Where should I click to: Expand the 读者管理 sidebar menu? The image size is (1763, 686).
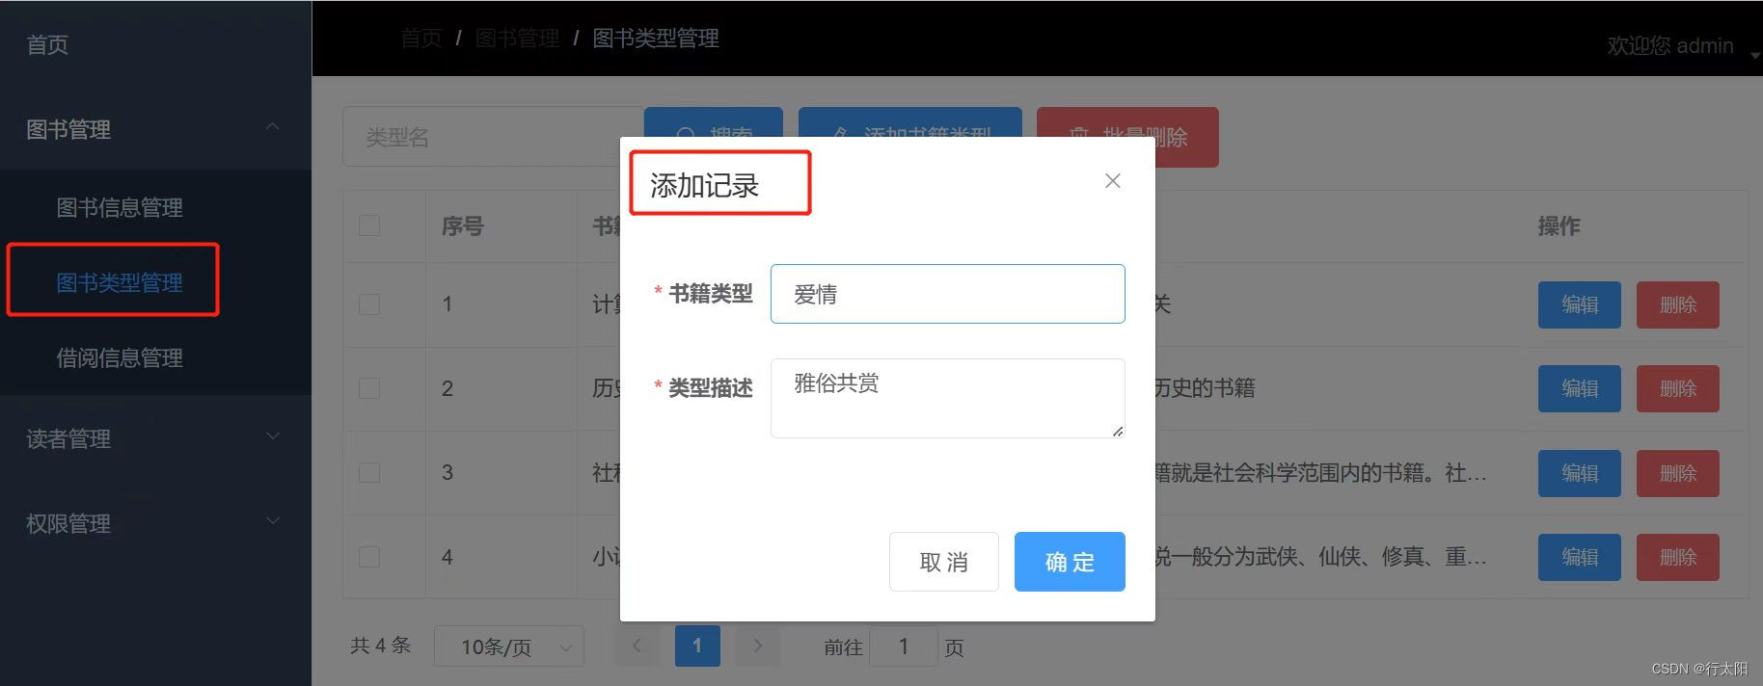click(x=273, y=436)
